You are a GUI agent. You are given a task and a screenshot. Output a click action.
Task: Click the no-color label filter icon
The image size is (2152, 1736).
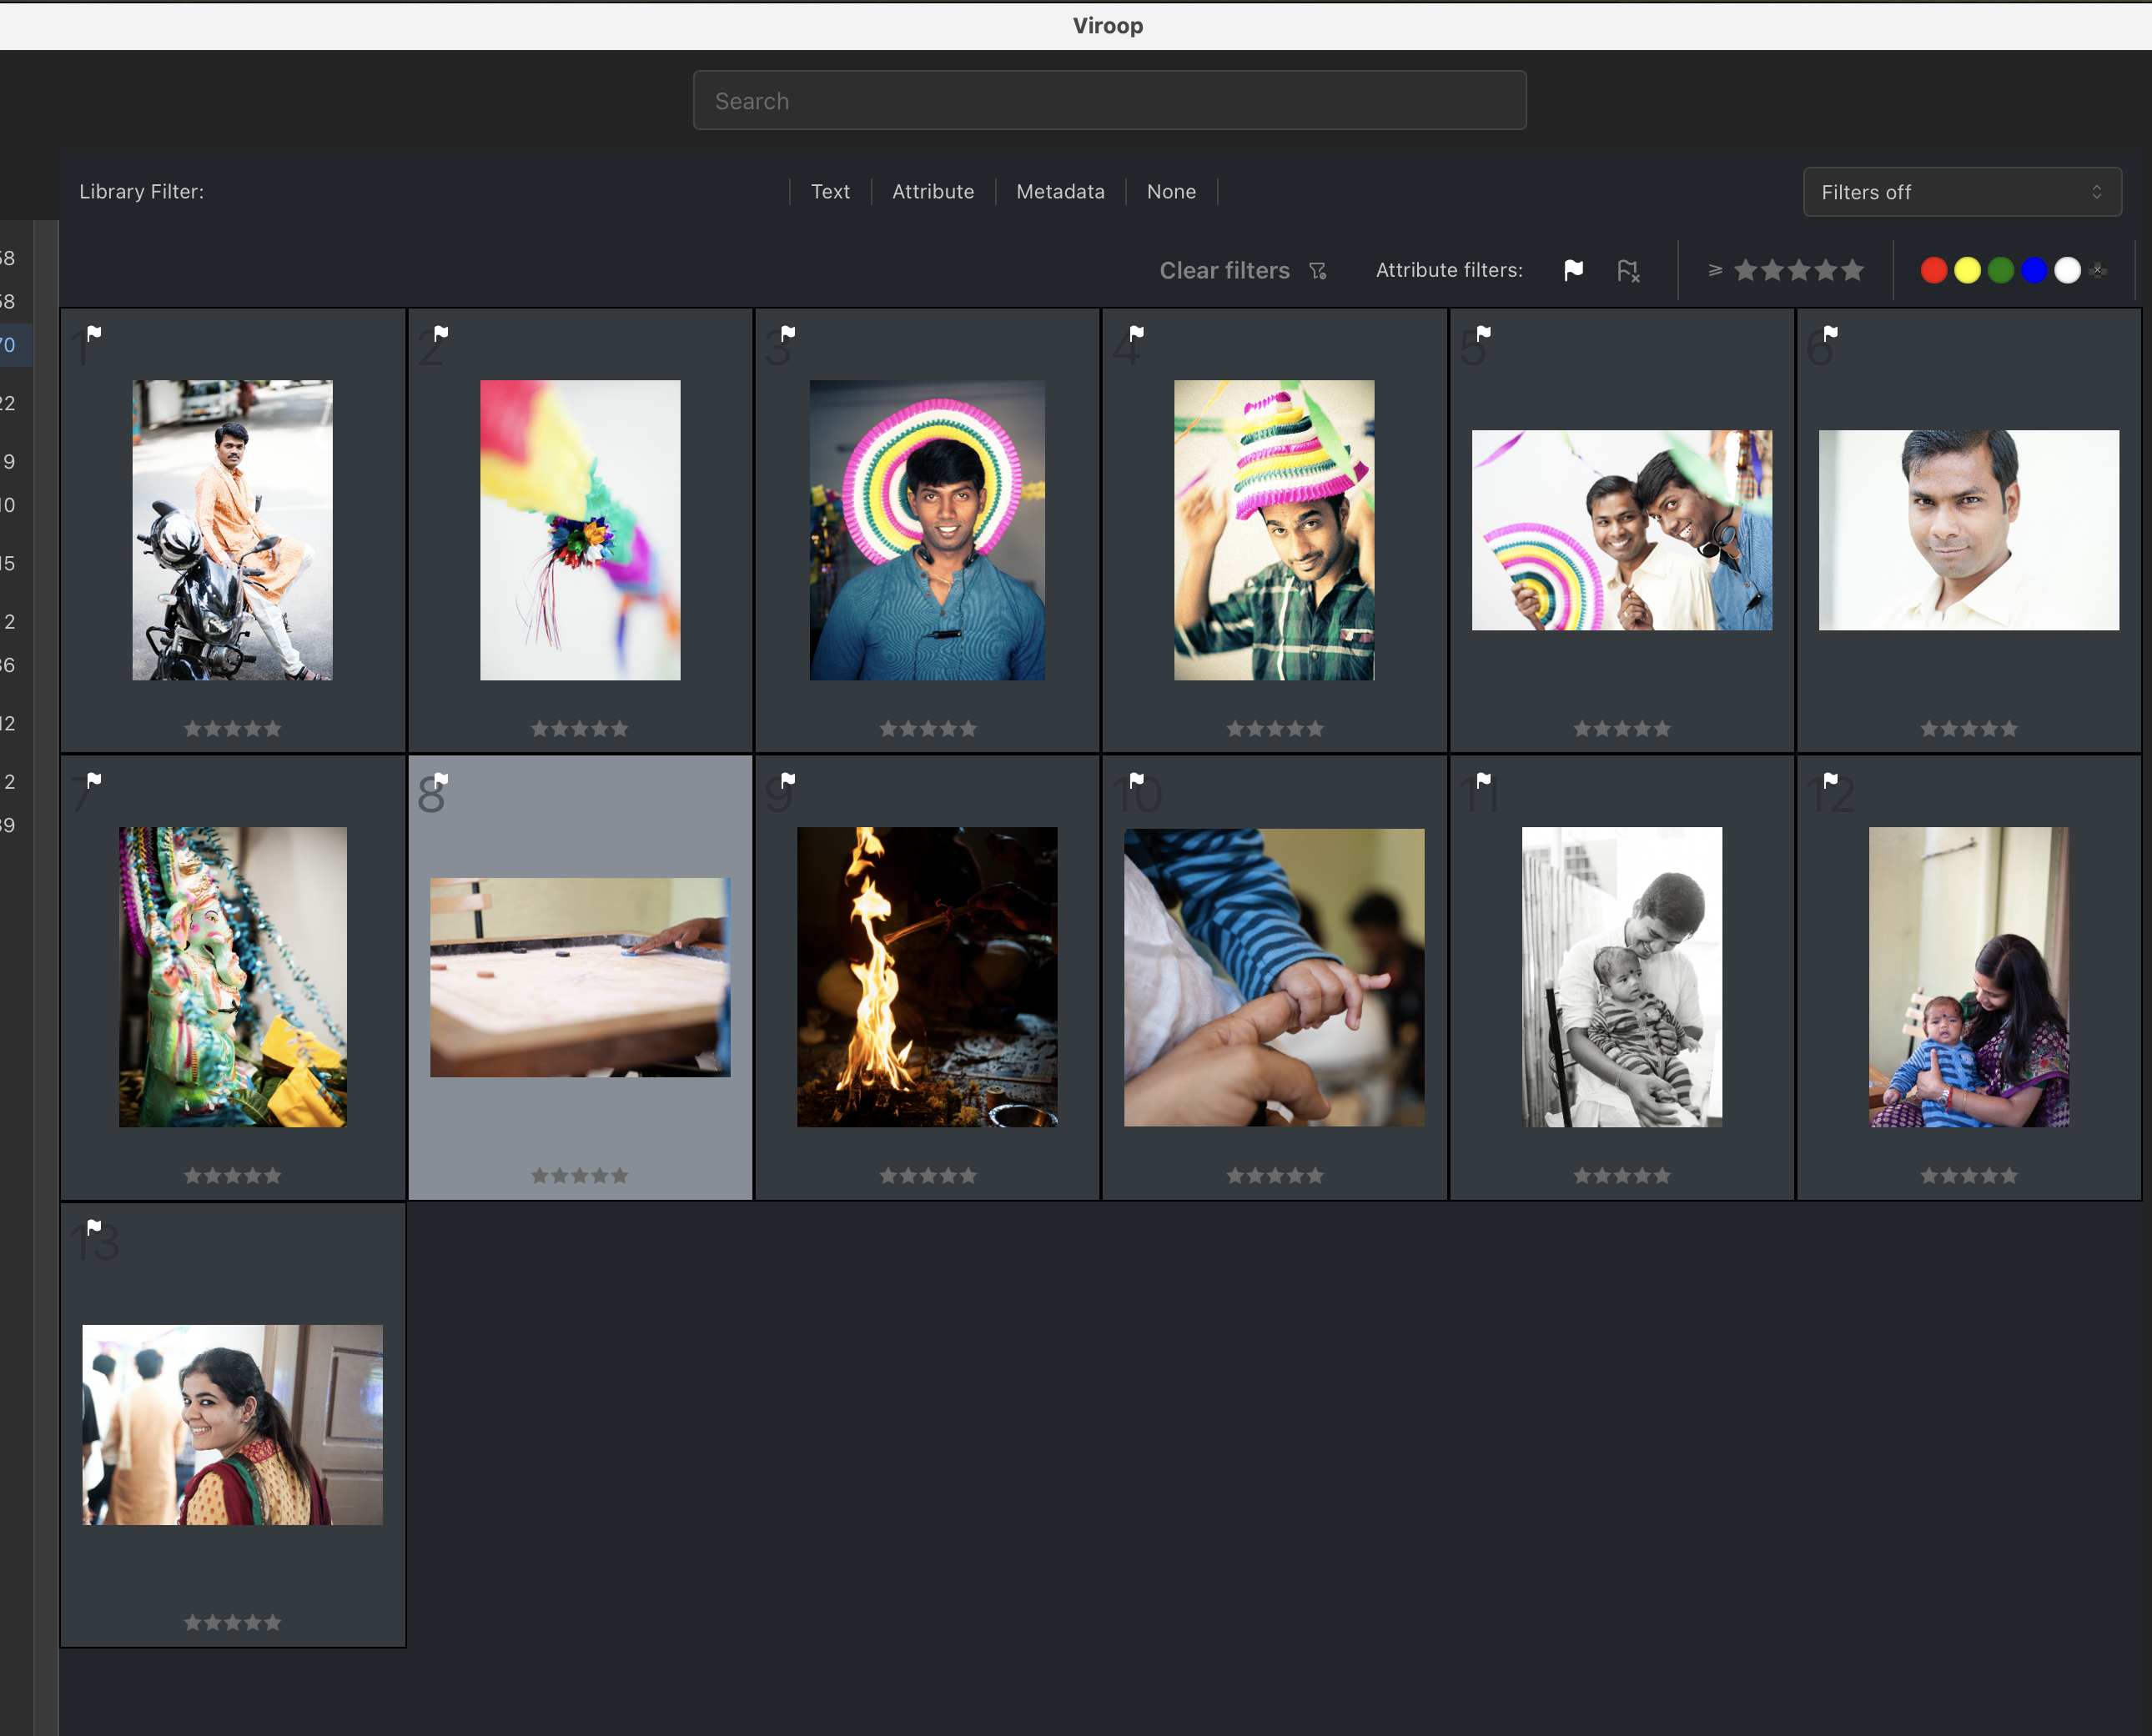[2099, 270]
